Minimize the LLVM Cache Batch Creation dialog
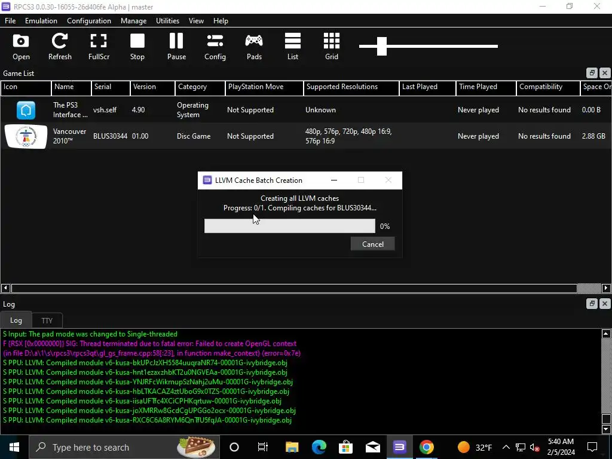Image resolution: width=612 pixels, height=459 pixels. [334, 180]
